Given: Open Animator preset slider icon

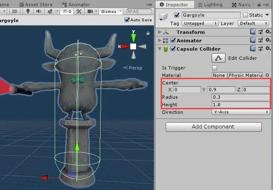Looking at the screenshot, I should click(260, 40).
